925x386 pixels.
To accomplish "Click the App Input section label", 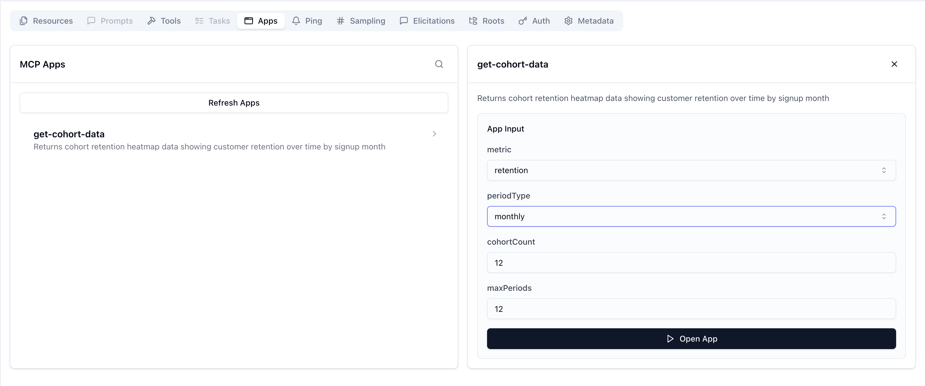I will click(505, 129).
